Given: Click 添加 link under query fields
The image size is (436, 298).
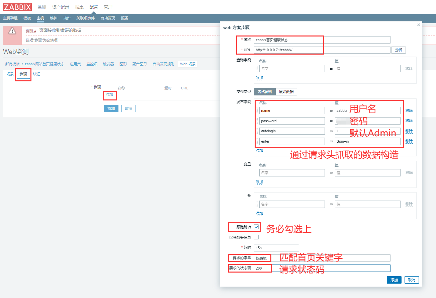Looking at the screenshot, I should 259,78.
